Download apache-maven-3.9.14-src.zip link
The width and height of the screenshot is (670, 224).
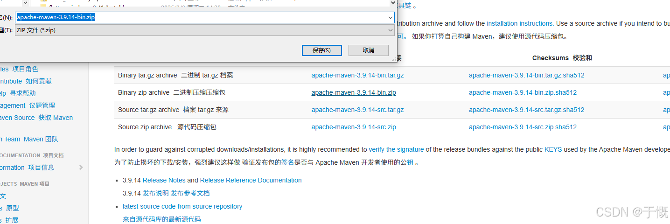pyautogui.click(x=354, y=127)
